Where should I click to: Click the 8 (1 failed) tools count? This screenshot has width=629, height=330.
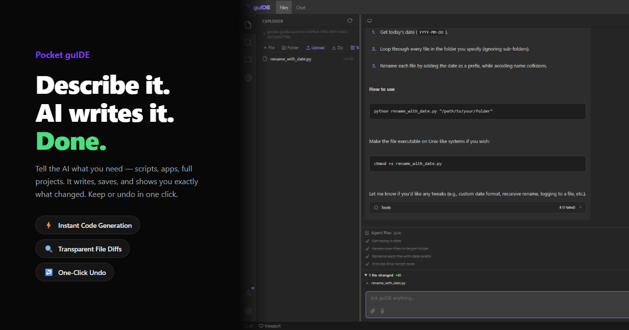[x=567, y=208]
